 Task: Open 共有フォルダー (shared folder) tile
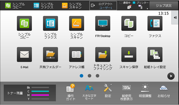[50, 54]
